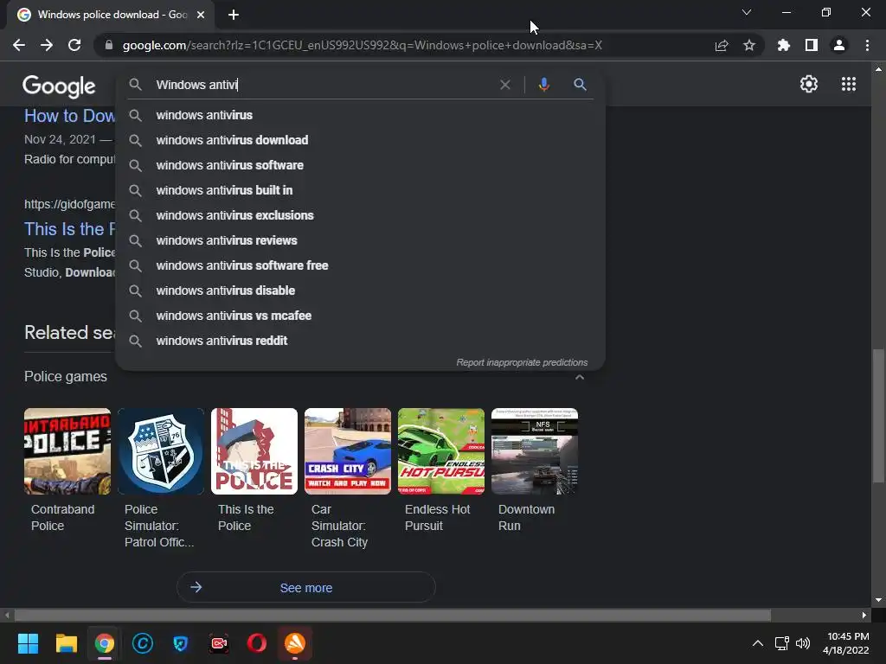Go forward in browser history
Screen dimensions: 886x664
point(47,45)
